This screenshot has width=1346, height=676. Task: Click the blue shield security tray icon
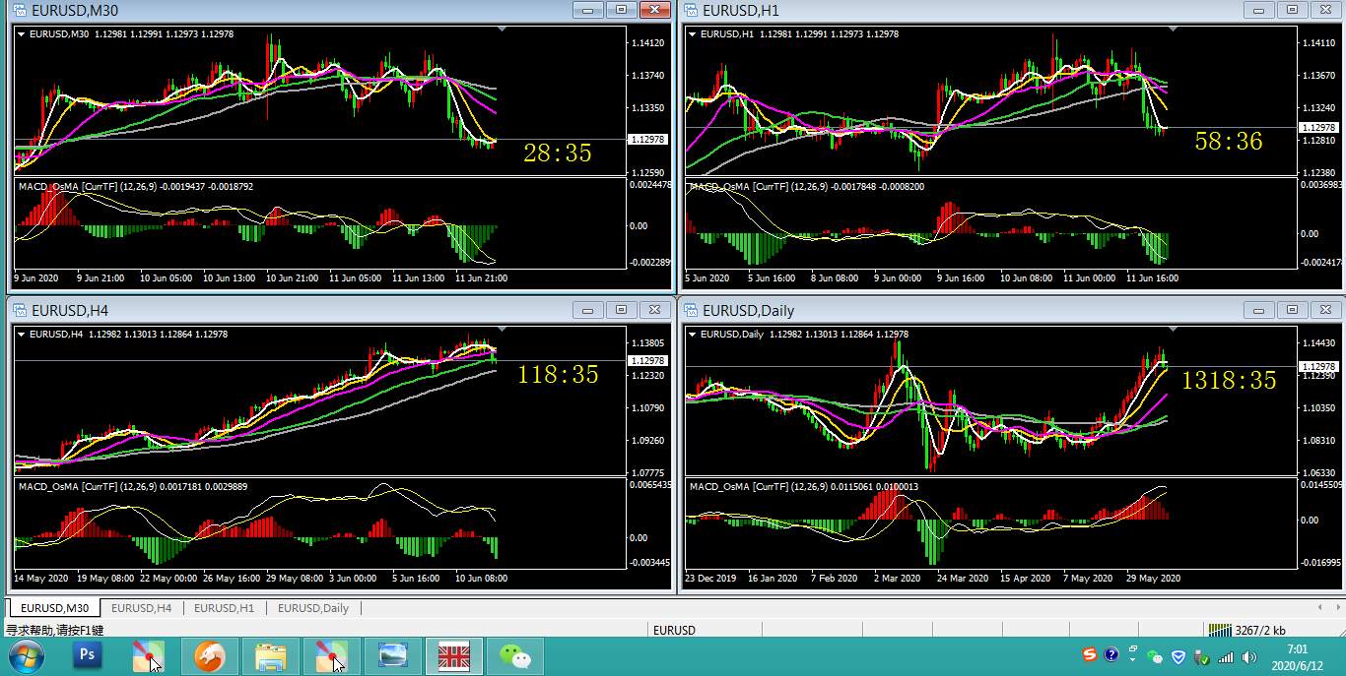tap(1178, 656)
